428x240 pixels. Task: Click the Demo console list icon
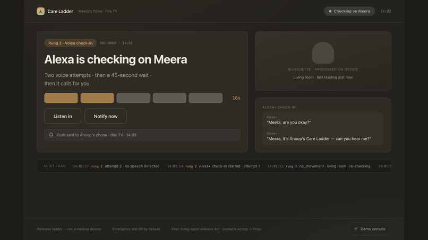356,229
